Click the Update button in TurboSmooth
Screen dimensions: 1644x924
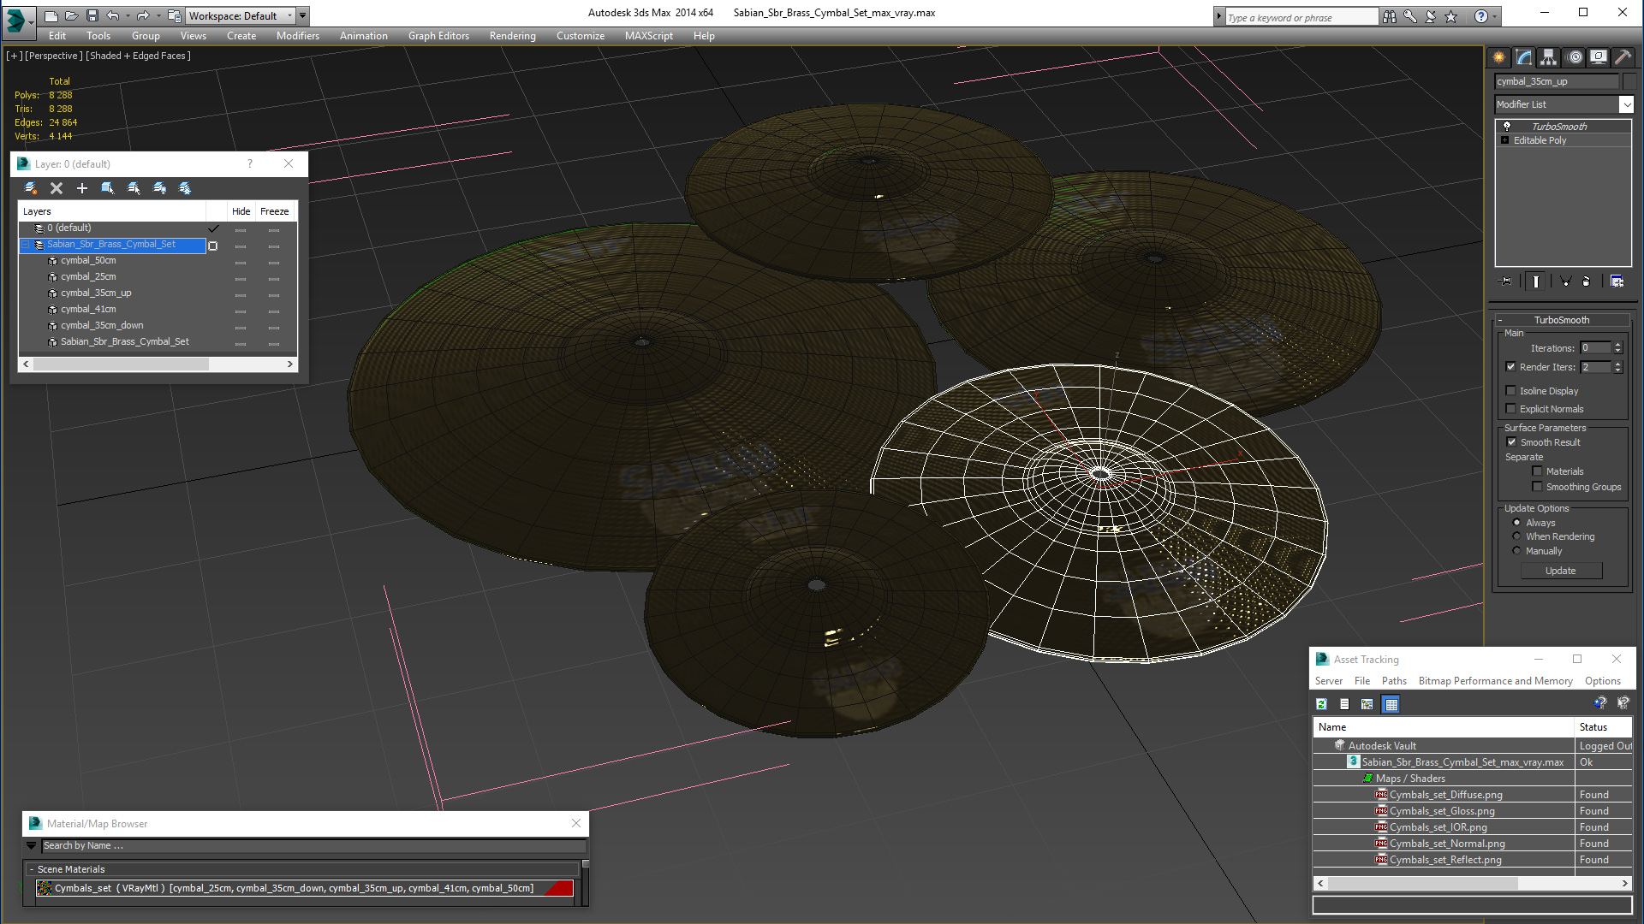pos(1561,571)
